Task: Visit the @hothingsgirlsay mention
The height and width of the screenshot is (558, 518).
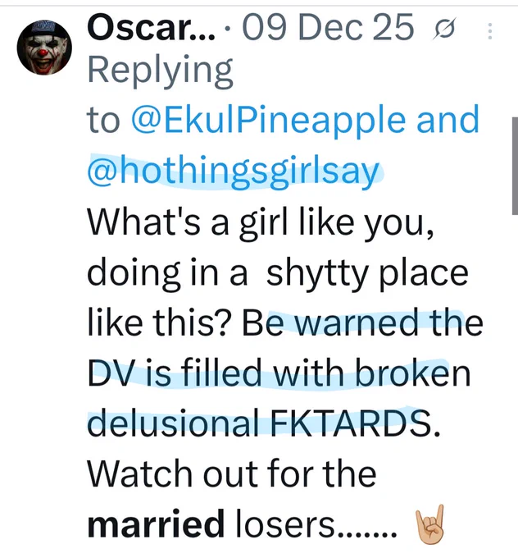Action: pos(233,171)
